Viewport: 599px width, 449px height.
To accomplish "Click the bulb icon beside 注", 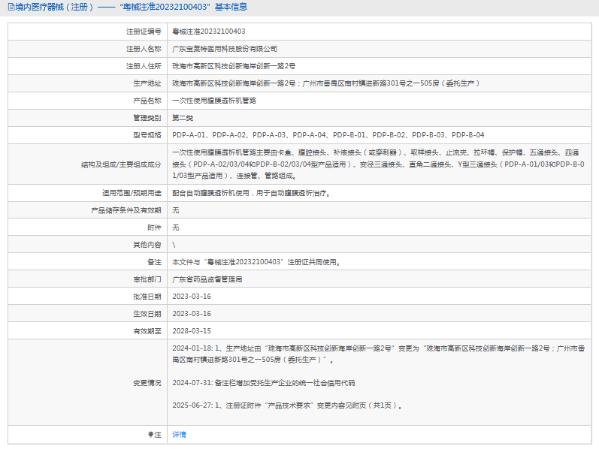I will [150, 435].
